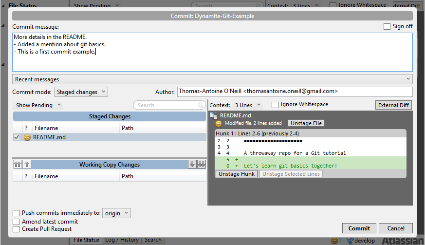
Task: Sort staged files by Filename column
Action: click(x=75, y=128)
